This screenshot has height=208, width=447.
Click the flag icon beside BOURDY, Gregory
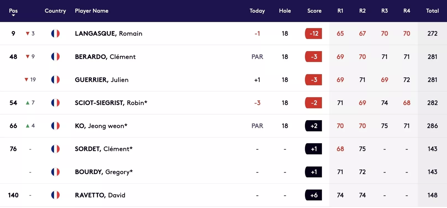tap(55, 172)
